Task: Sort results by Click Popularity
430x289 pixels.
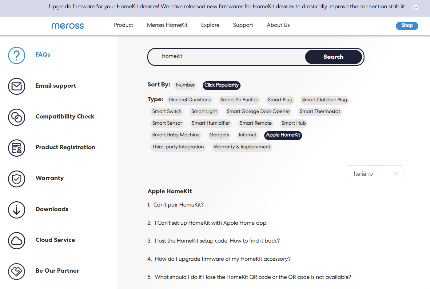Action: pos(221,85)
